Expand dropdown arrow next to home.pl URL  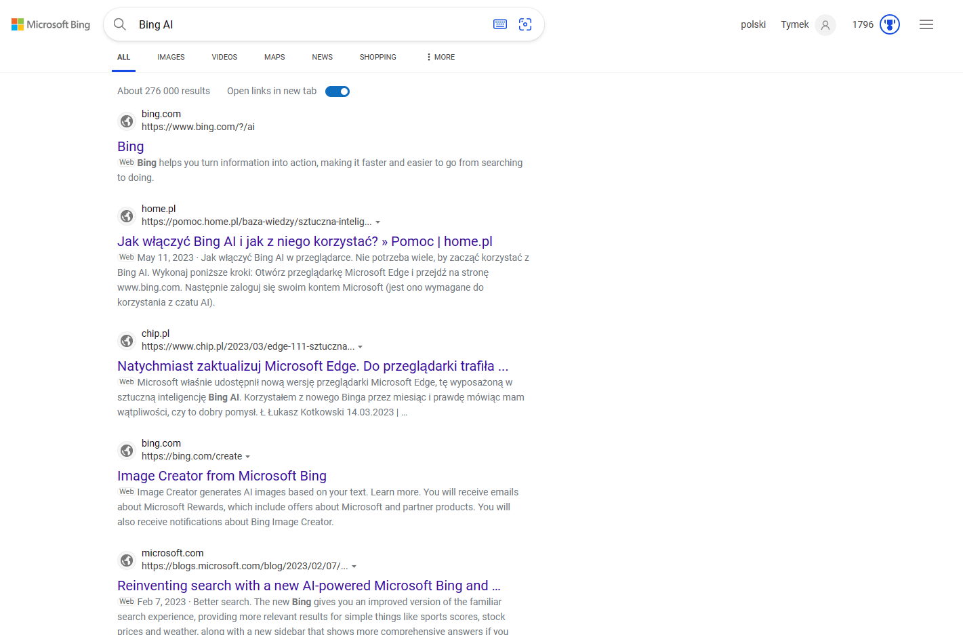pyautogui.click(x=378, y=222)
